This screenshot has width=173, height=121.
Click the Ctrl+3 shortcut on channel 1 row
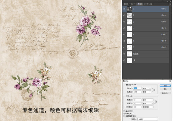(164, 9)
